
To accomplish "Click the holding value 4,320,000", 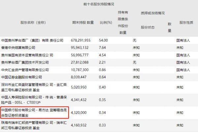I will pyautogui.click(x=79, y=113).
